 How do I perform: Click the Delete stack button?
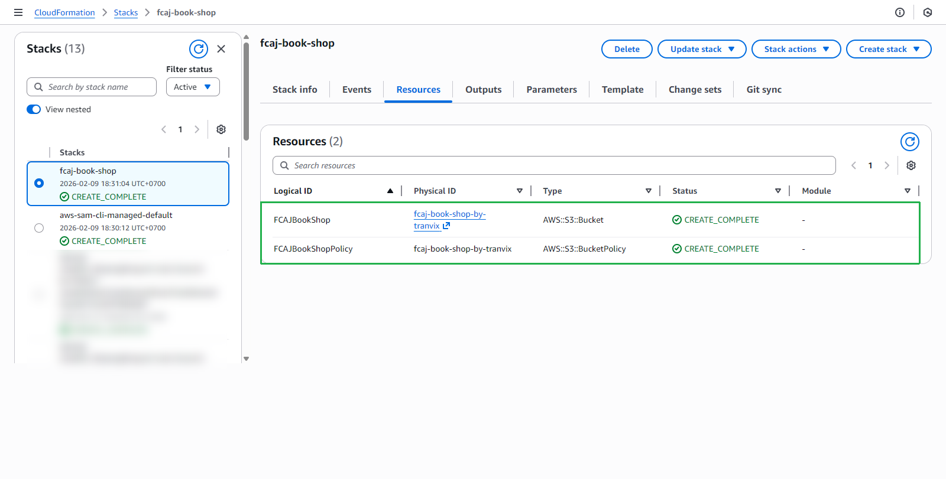(627, 49)
